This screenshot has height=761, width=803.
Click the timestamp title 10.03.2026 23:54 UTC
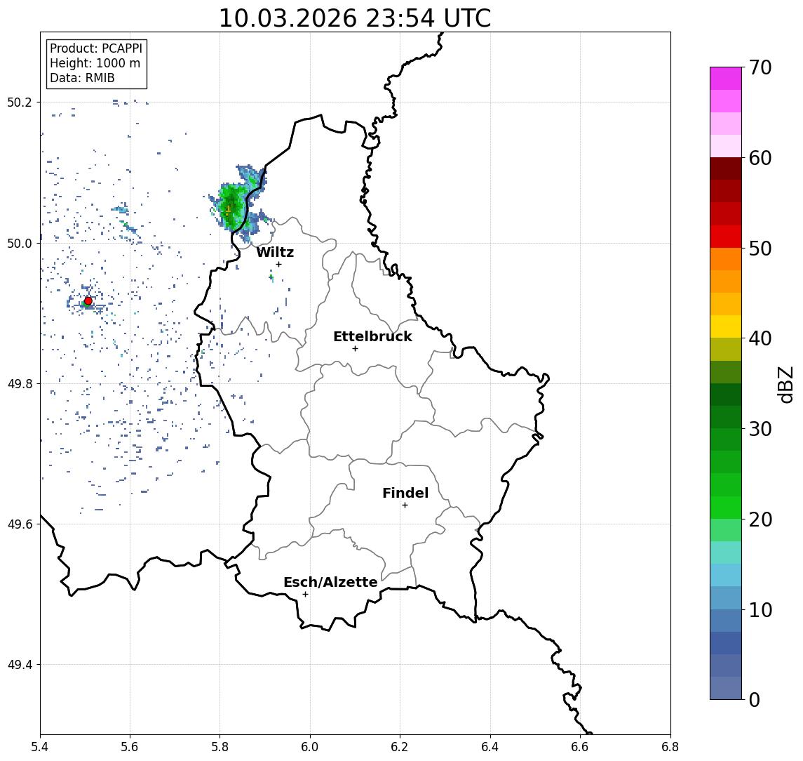click(x=355, y=18)
